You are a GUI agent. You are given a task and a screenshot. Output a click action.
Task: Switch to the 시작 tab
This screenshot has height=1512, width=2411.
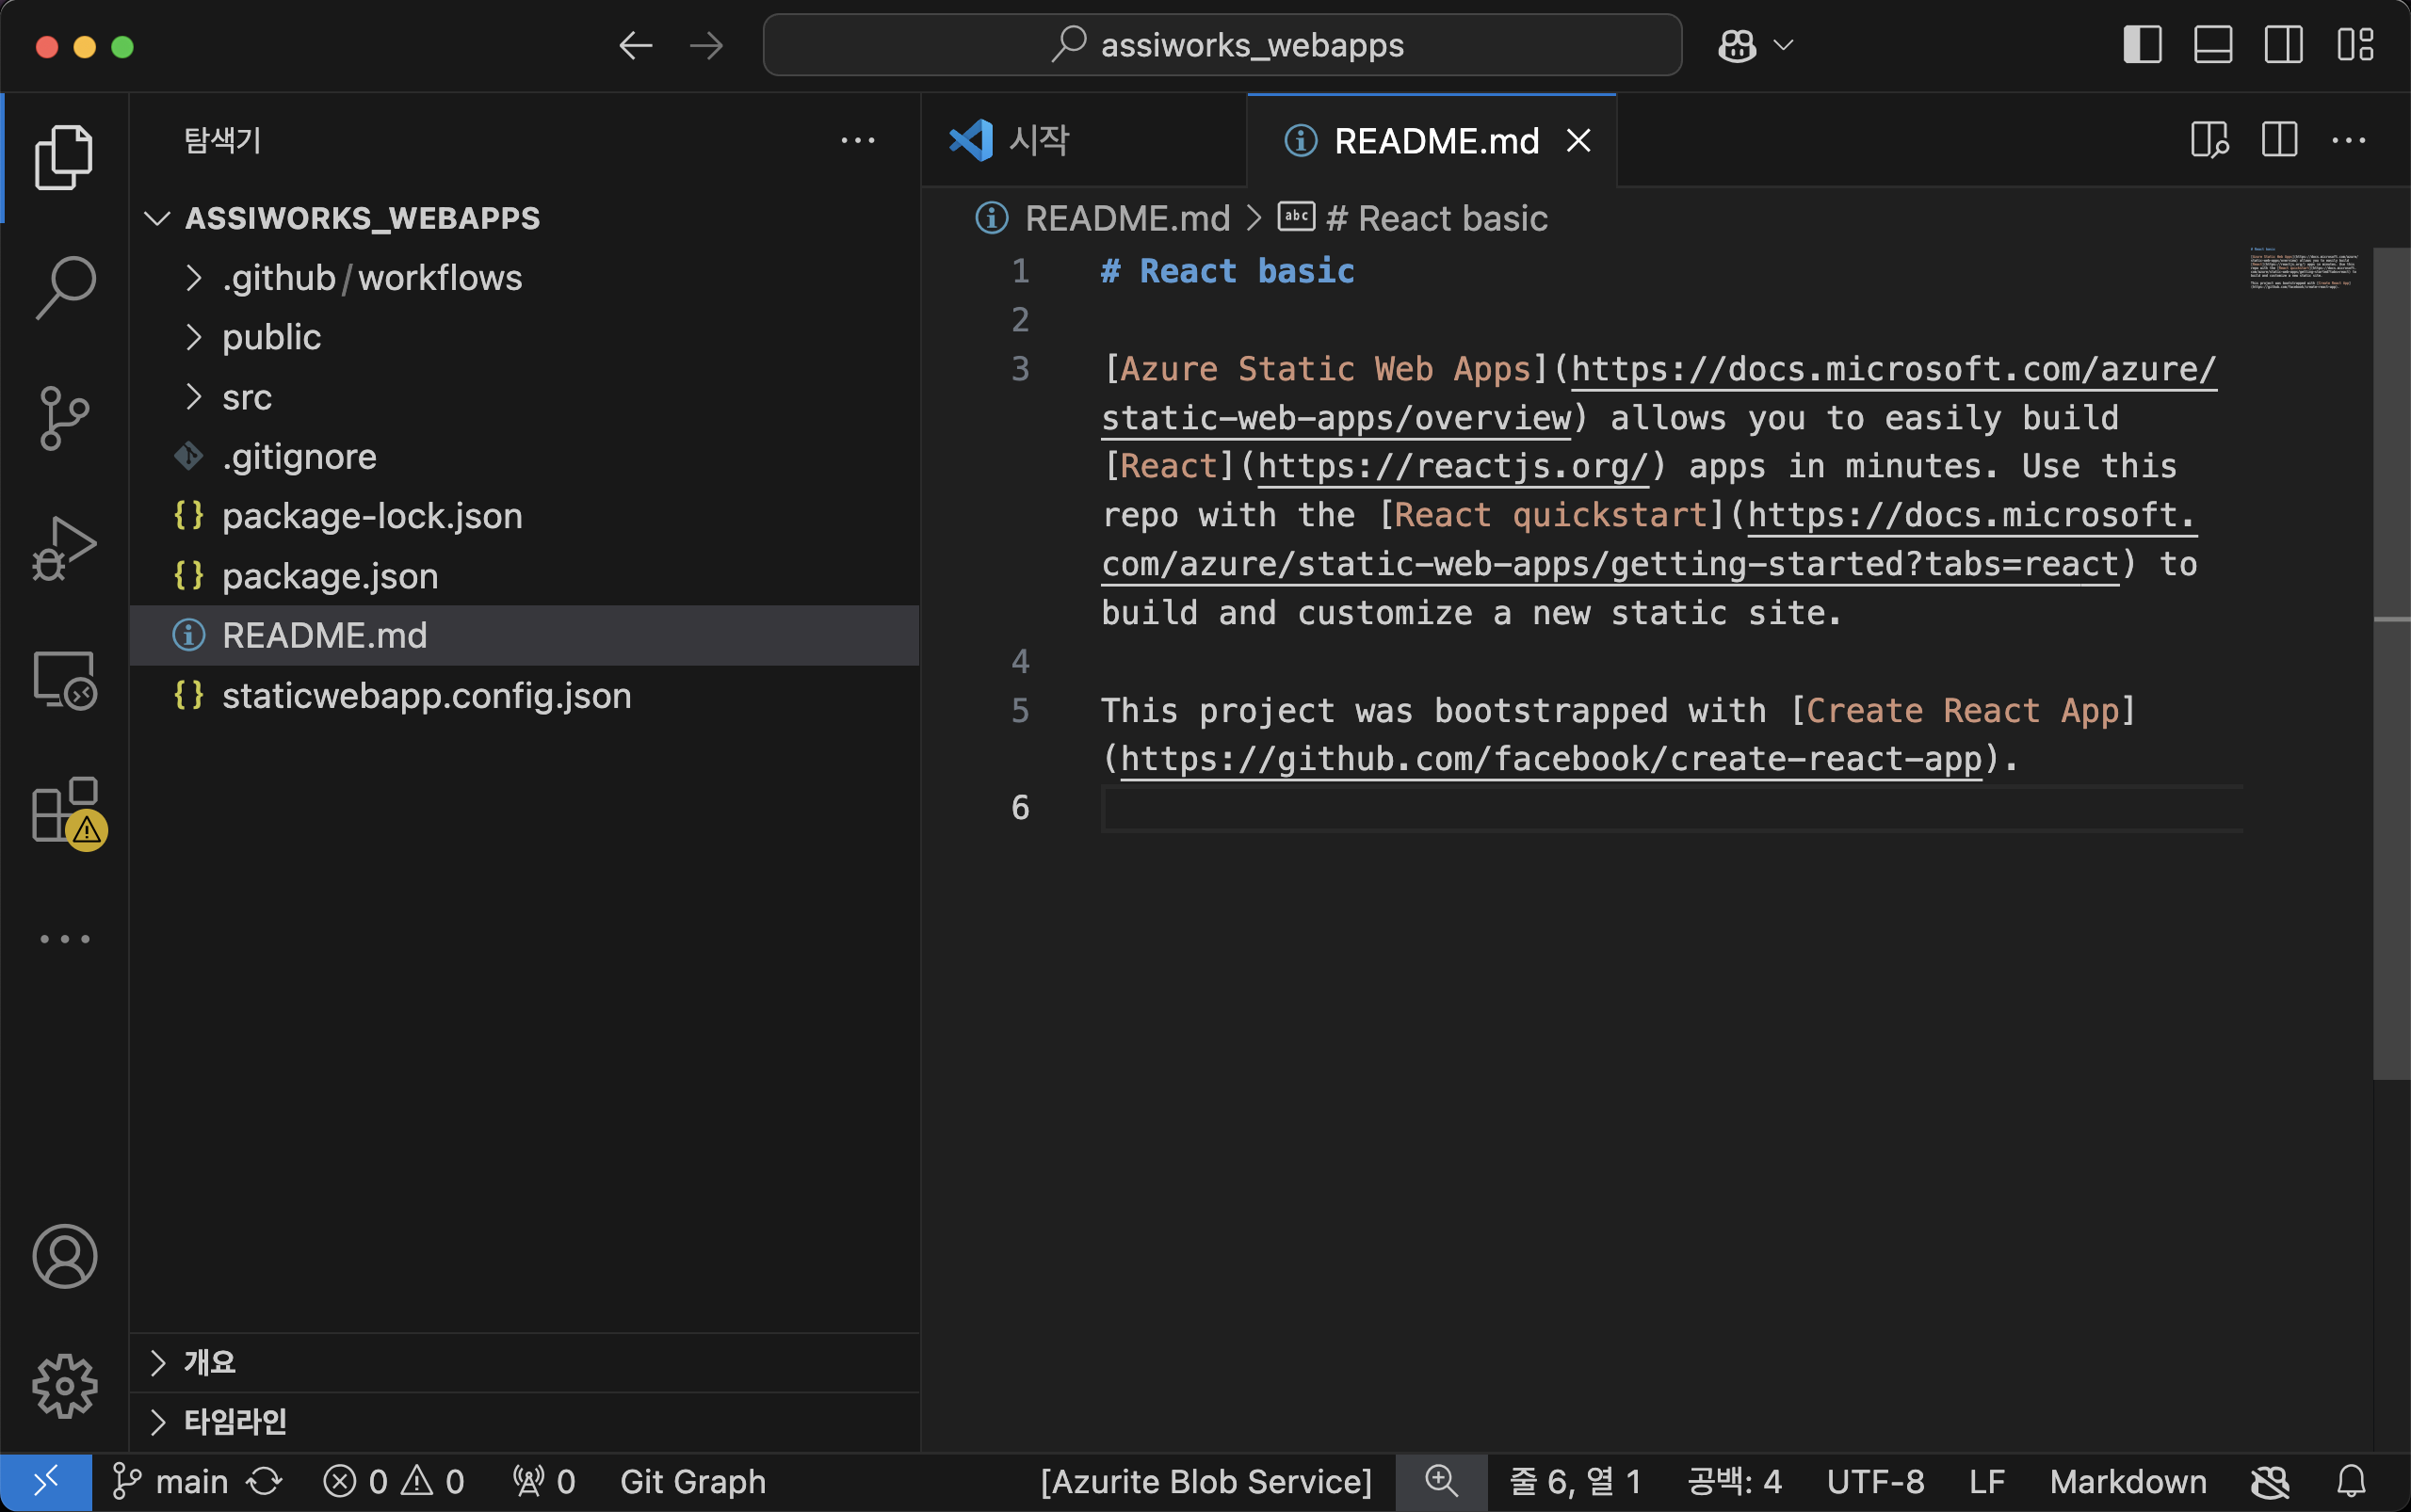click(1039, 141)
